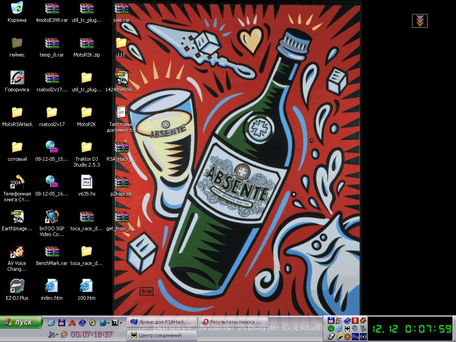456x342 pixels.
Task: Select the get_from_d archive icon
Action: (x=121, y=220)
